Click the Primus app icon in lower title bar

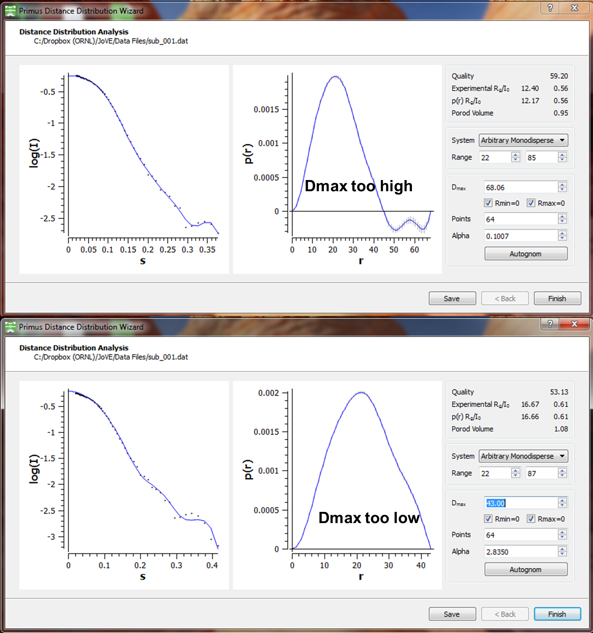click(10, 327)
